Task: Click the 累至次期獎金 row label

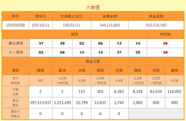Action: (15, 114)
